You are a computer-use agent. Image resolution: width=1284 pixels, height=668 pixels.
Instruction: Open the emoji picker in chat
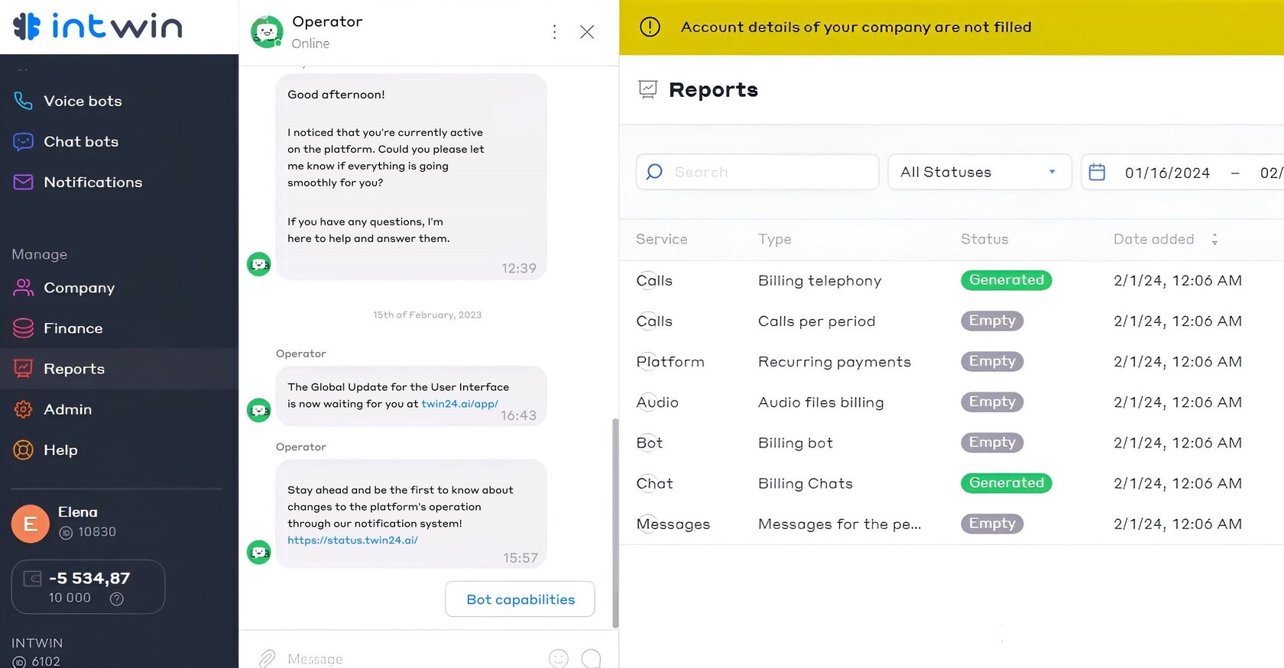click(559, 658)
